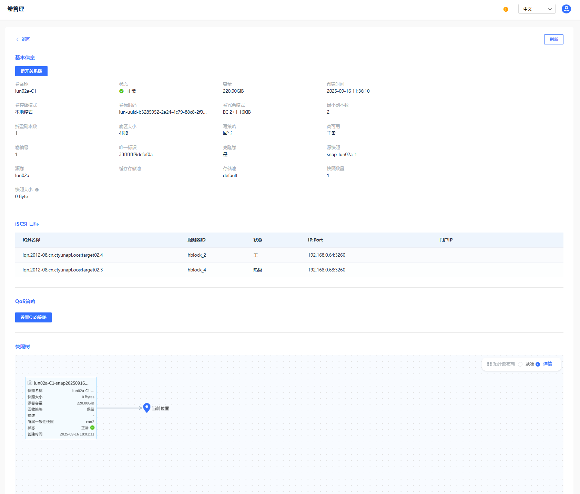Click the info icon beside 快照大小

pyautogui.click(x=37, y=190)
